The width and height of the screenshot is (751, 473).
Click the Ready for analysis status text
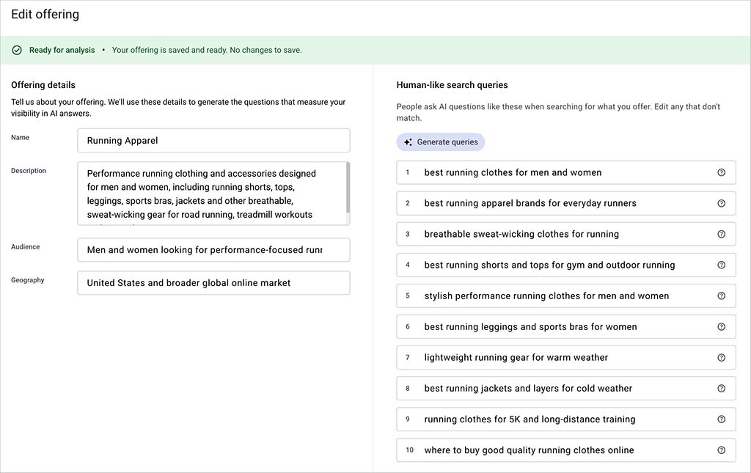pos(62,51)
